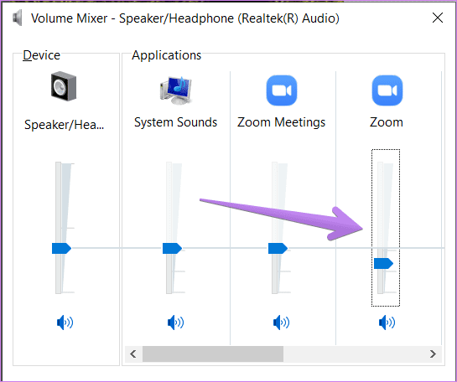Click the System Sounds computer icon
The height and width of the screenshot is (382, 457).
(x=176, y=90)
